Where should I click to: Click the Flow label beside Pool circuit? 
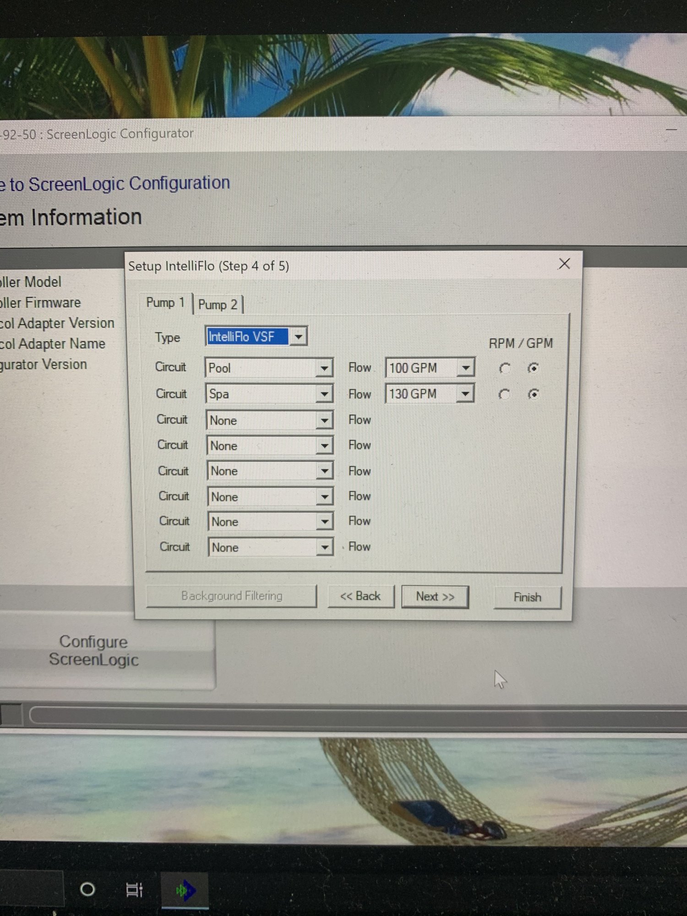click(360, 367)
